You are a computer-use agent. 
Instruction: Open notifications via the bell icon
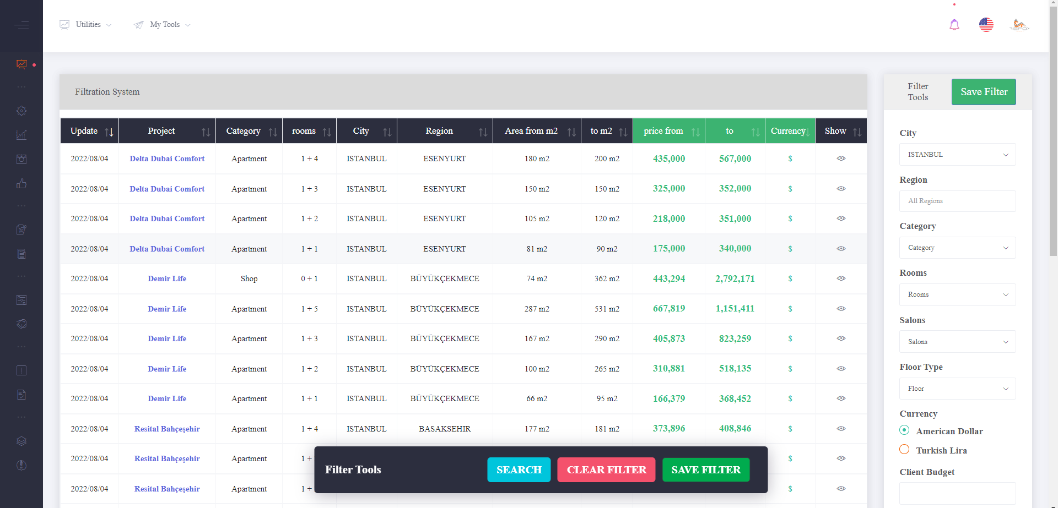954,24
